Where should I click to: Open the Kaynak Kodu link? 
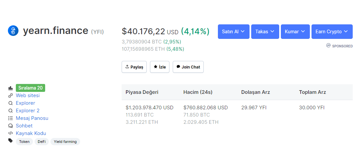(x=31, y=133)
